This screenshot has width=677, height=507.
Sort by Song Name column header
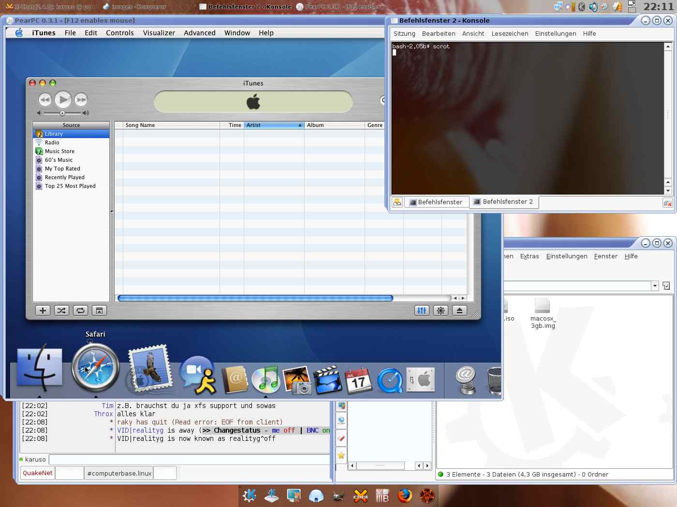tap(171, 125)
